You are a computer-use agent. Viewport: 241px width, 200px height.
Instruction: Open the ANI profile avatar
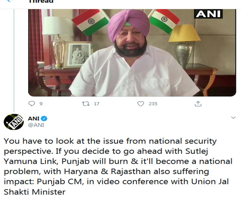point(14,122)
